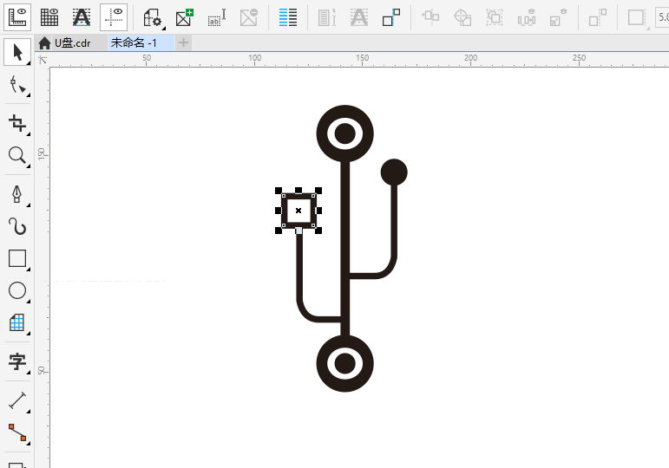Screen dimensions: 669x468
Task: Expand the Crop tool flyout arrow
Action: pyautogui.click(x=28, y=134)
